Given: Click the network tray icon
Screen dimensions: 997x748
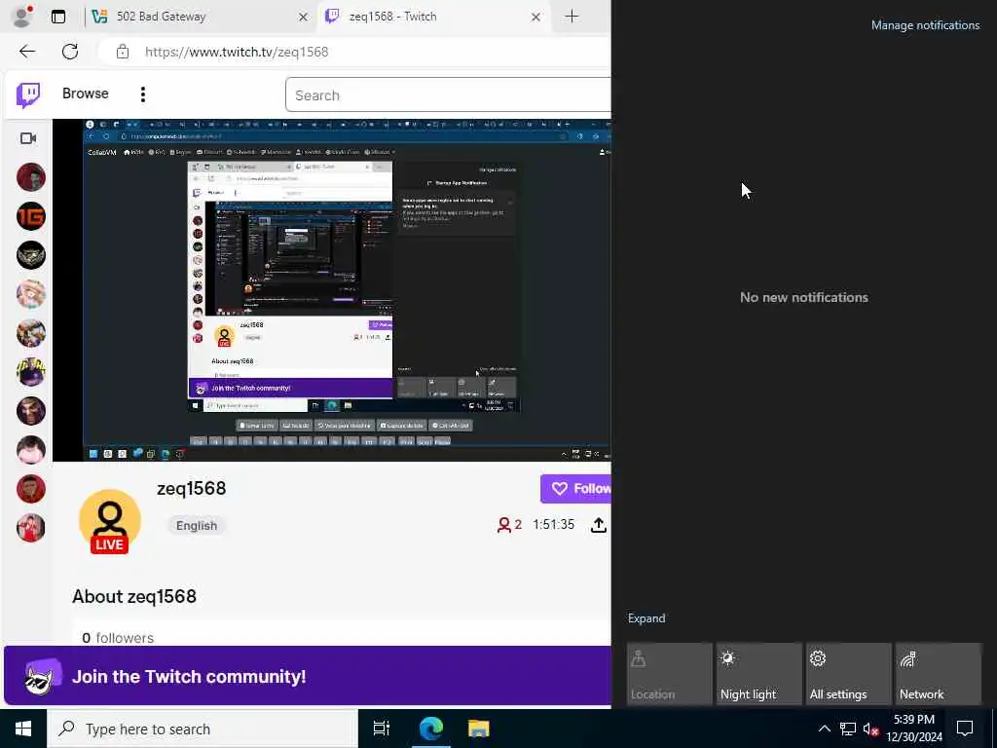Looking at the screenshot, I should pos(848,729).
